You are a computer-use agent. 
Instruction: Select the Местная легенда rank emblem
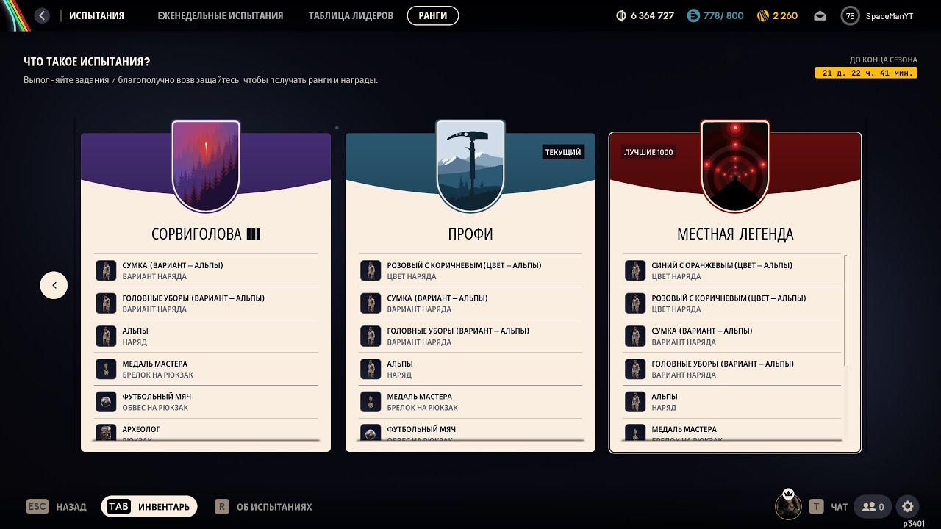point(735,166)
